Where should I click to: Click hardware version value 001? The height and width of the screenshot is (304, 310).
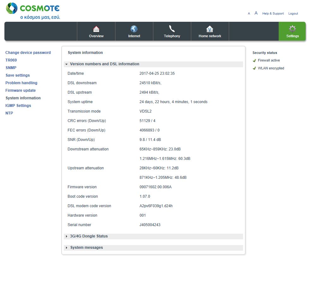[143, 215]
